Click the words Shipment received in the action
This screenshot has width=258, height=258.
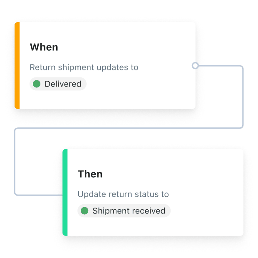tap(129, 211)
